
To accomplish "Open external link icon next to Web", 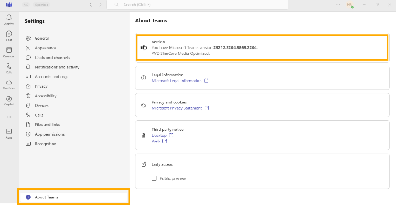I will (165, 141).
